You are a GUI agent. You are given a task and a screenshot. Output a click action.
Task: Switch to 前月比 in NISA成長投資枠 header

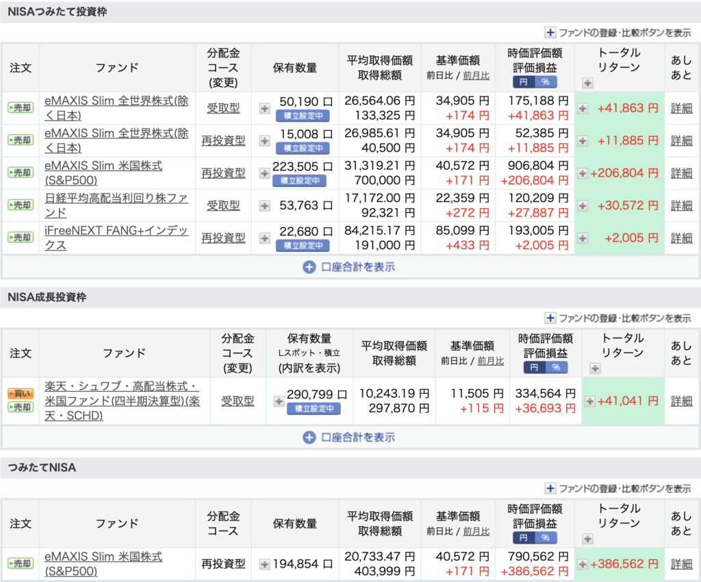[x=490, y=361]
